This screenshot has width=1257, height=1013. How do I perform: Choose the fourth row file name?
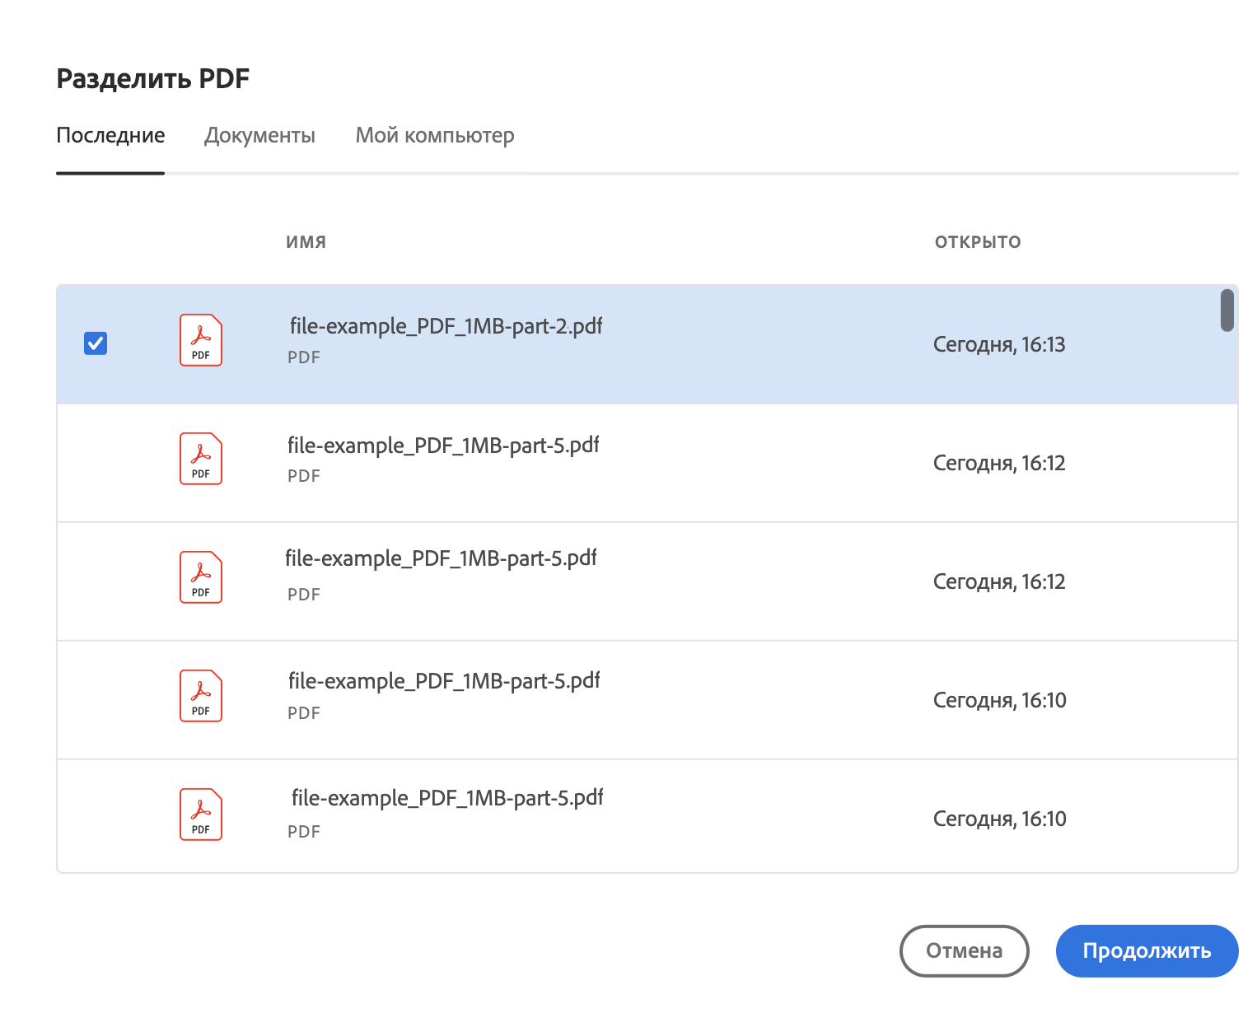point(444,681)
